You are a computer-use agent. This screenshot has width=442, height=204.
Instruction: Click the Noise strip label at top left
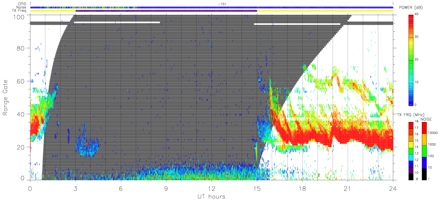[x=22, y=7]
